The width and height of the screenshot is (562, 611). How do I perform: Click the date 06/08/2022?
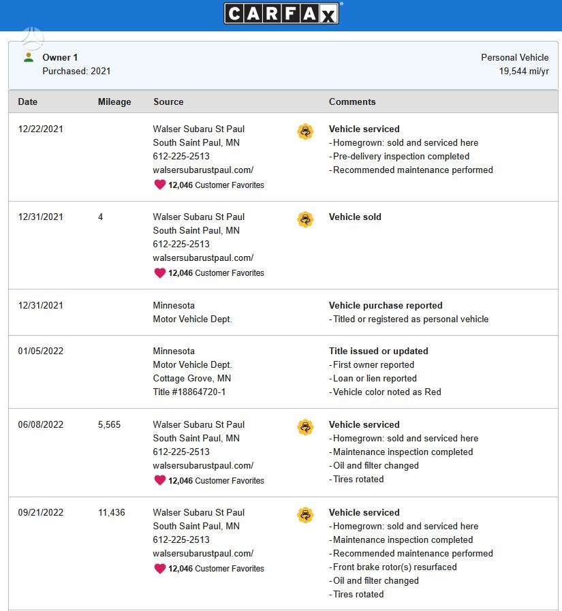click(41, 425)
